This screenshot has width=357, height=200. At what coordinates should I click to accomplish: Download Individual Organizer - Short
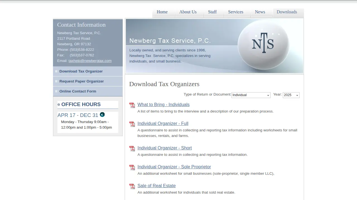pos(165,148)
